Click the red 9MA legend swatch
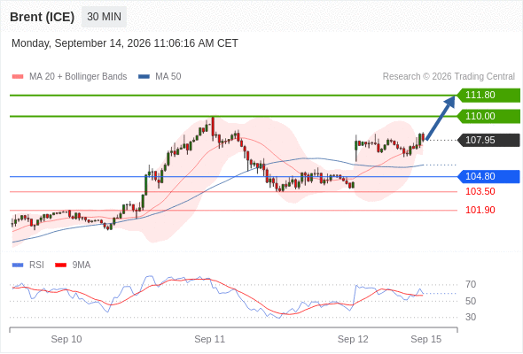The height and width of the screenshot is (354, 523). pos(60,265)
